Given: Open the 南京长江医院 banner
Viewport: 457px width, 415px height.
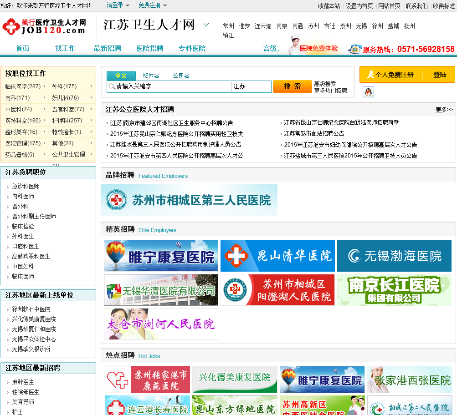Looking at the screenshot, I should 394,290.
